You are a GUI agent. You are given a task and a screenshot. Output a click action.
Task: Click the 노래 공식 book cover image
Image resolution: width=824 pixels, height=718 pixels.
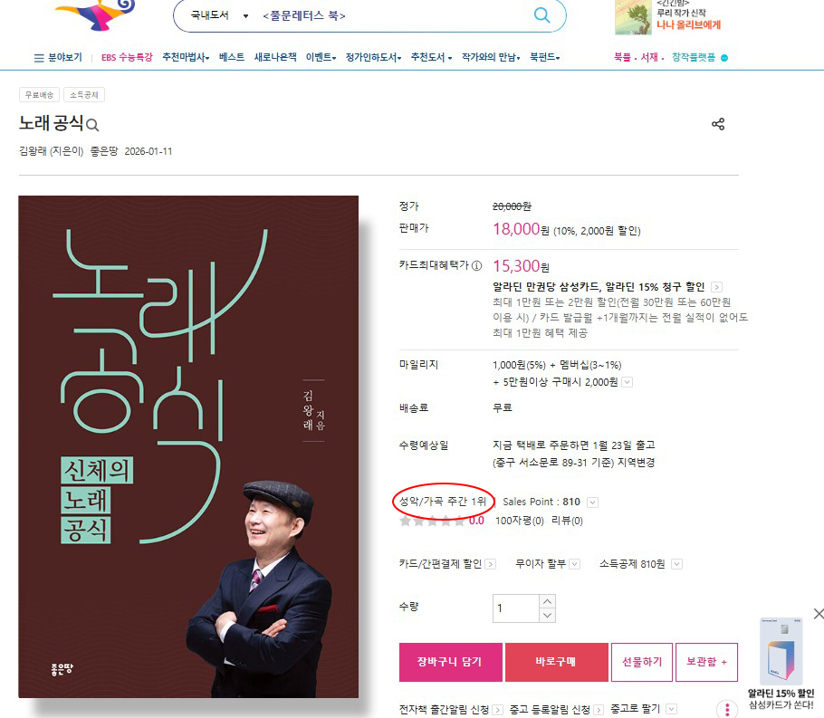coord(188,446)
